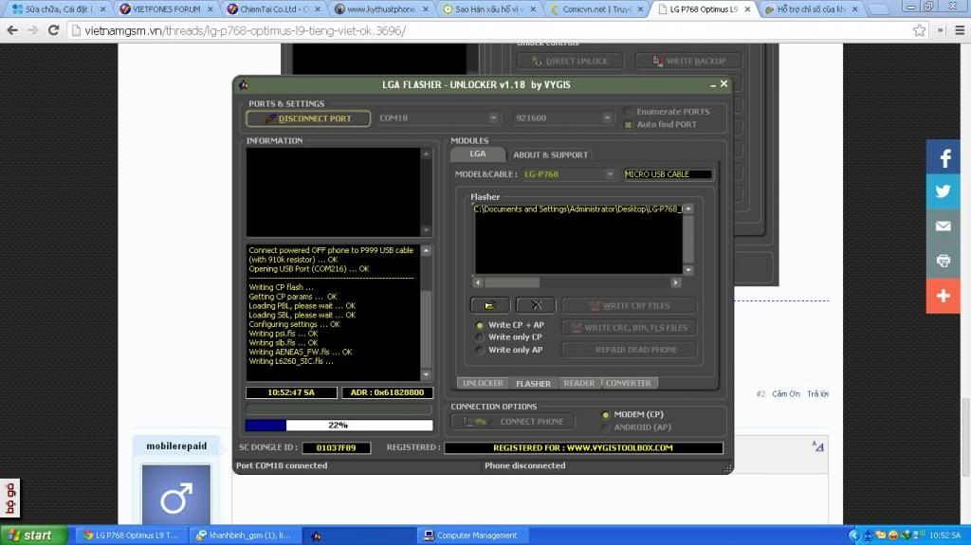Click WRITE CRC, BIN, FLS FILES button
The height and width of the screenshot is (545, 971).
coord(630,328)
